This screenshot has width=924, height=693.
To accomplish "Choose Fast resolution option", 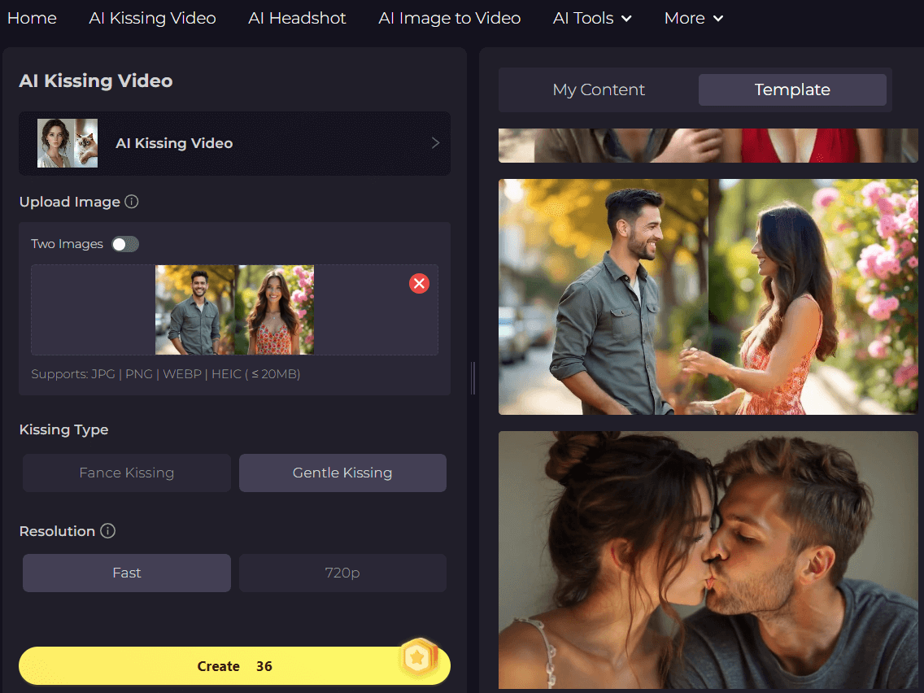I will [x=127, y=573].
